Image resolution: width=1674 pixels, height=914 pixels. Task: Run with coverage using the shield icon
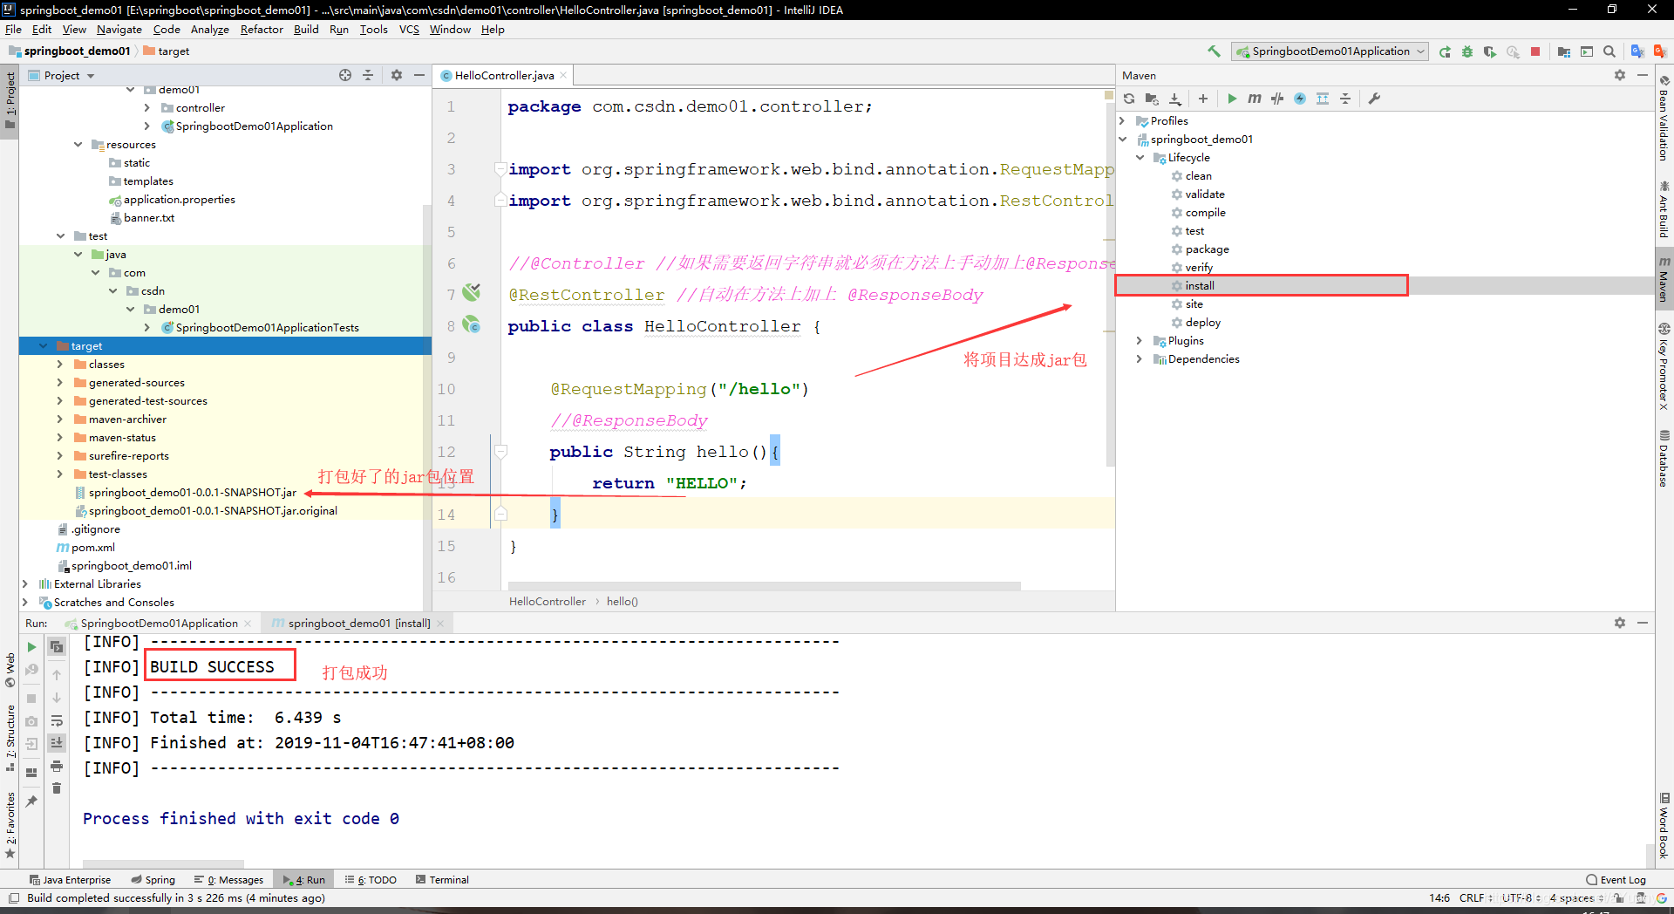pyautogui.click(x=1490, y=51)
